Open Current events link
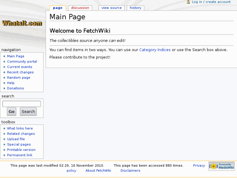The image size is (237, 178). point(20,67)
